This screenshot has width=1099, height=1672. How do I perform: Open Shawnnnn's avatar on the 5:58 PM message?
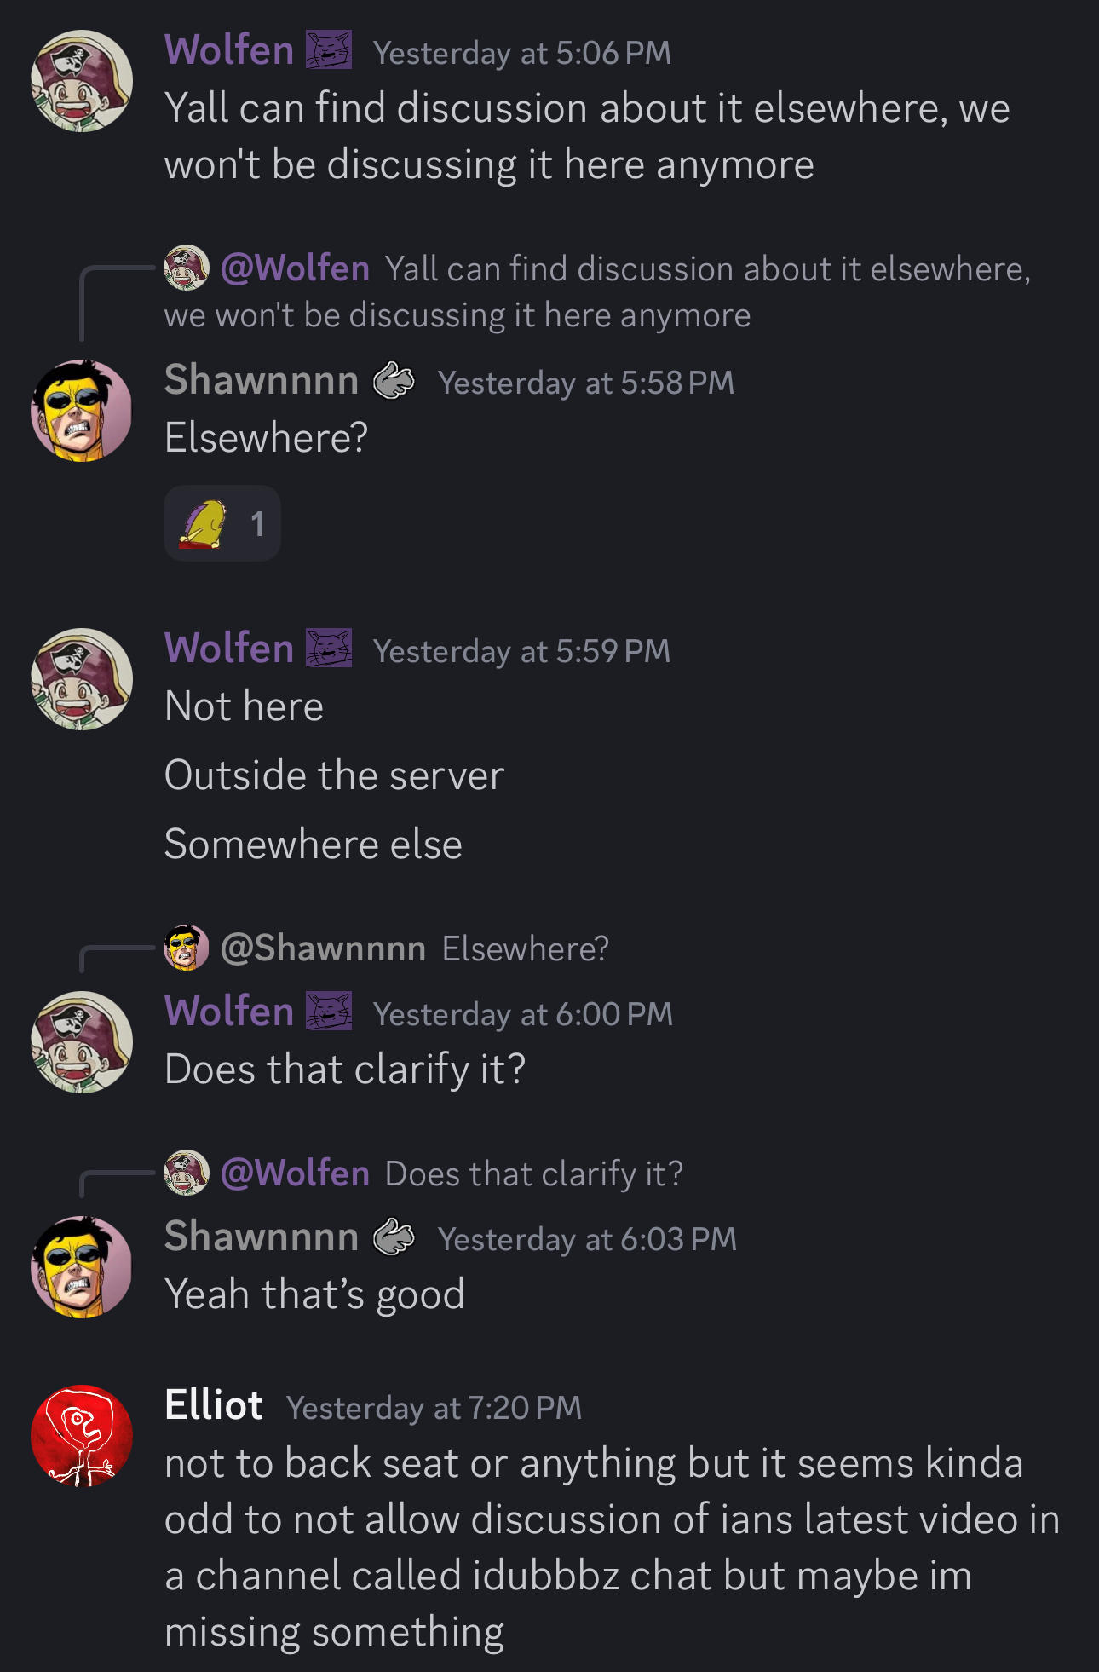click(82, 410)
